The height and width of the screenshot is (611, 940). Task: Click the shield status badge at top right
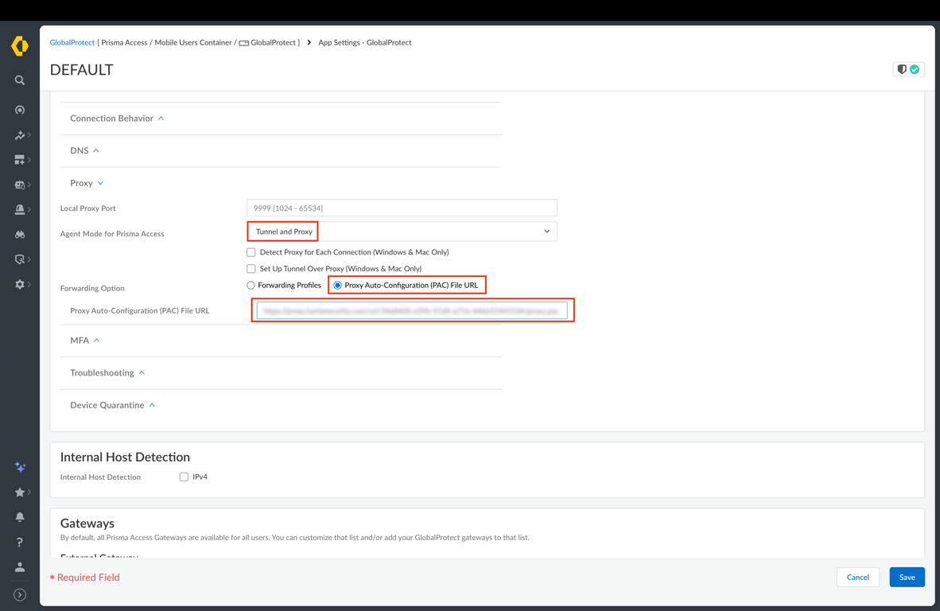(908, 69)
